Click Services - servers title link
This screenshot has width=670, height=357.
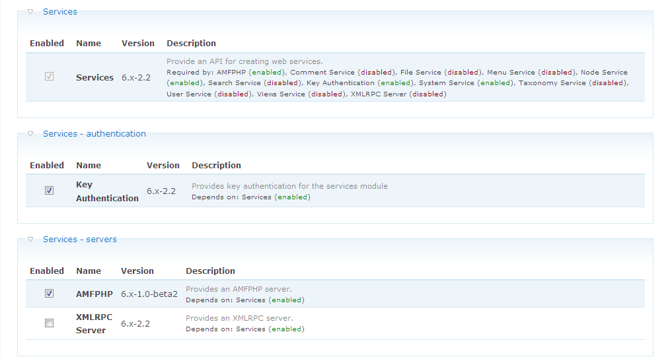pos(80,240)
